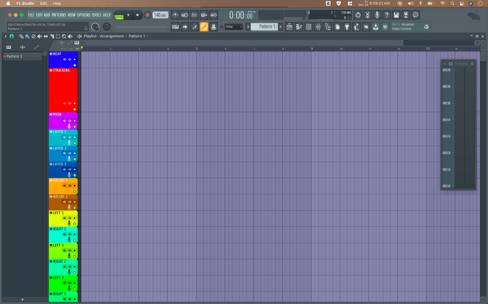Select Pattern 1 in the picker panel
The width and height of the screenshot is (488, 304).
point(22,56)
